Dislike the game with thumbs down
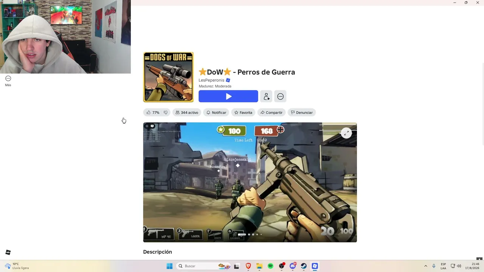The width and height of the screenshot is (484, 272). tap(166, 113)
